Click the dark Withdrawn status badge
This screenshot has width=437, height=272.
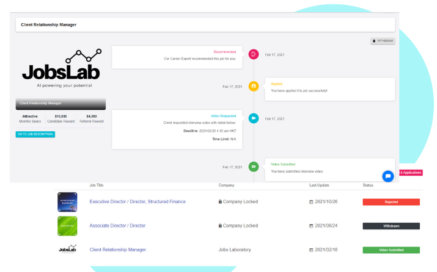pos(391,226)
